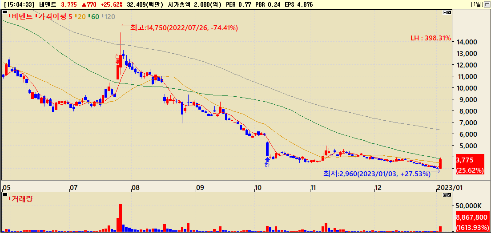Click the 11 month label on date axis
Image resolution: width=491 pixels, height=233 pixels.
(x=314, y=188)
